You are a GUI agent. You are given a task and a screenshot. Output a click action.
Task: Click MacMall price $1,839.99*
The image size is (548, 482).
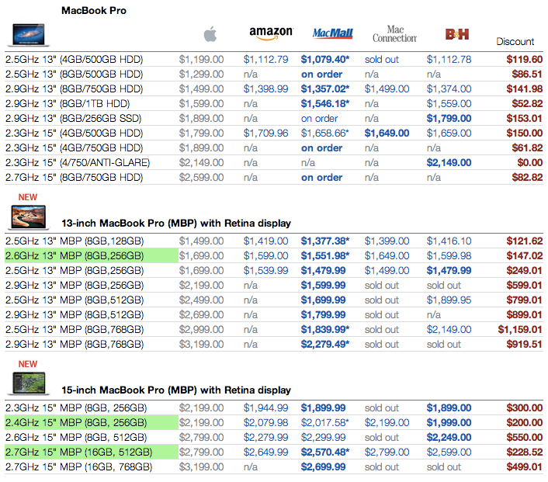tap(325, 330)
